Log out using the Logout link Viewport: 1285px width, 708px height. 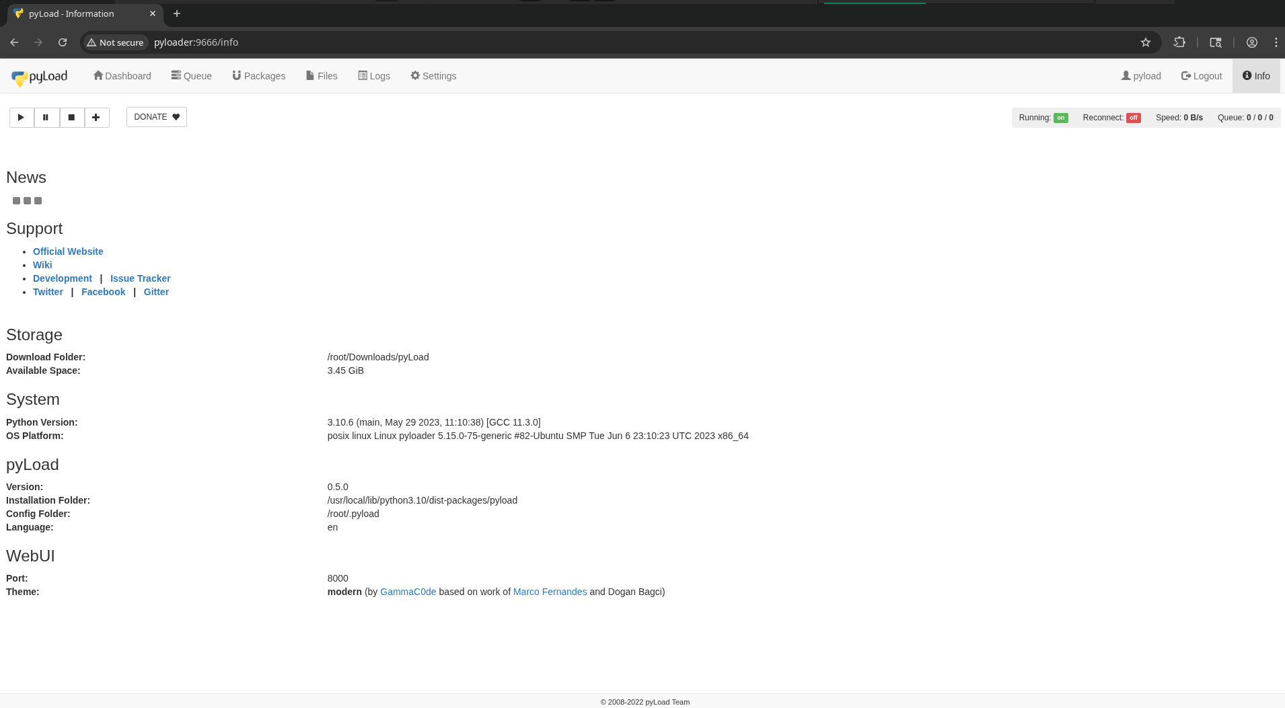pos(1201,76)
